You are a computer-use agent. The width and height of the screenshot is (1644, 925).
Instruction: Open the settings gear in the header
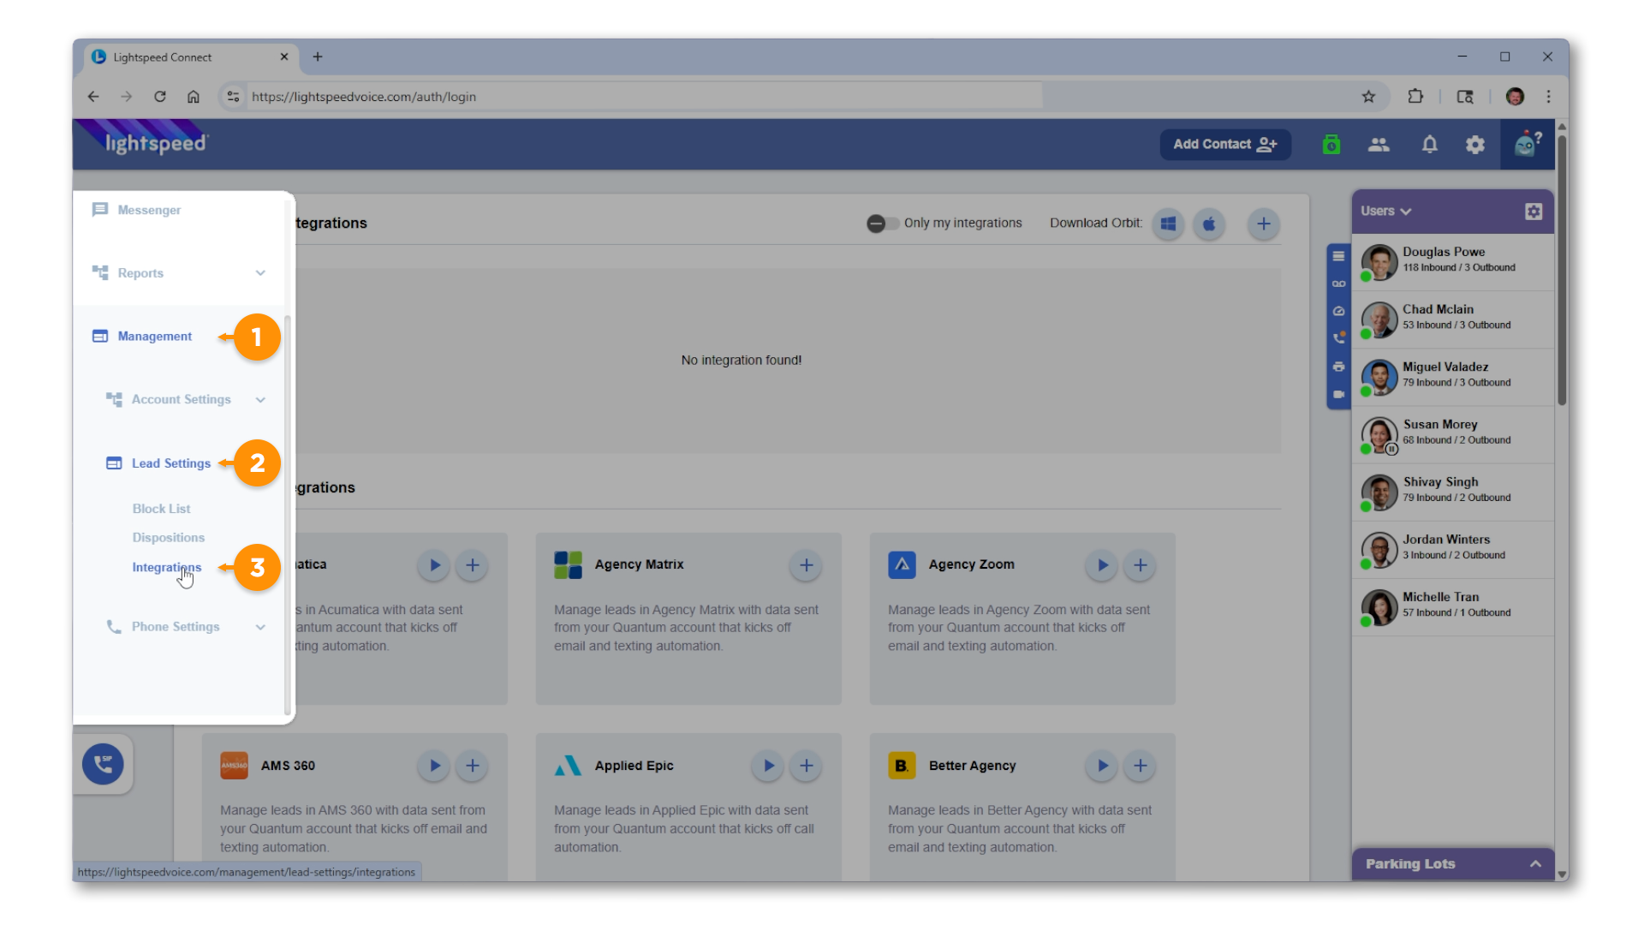coord(1474,145)
